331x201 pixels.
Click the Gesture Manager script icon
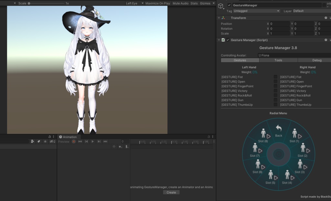[x=223, y=40]
